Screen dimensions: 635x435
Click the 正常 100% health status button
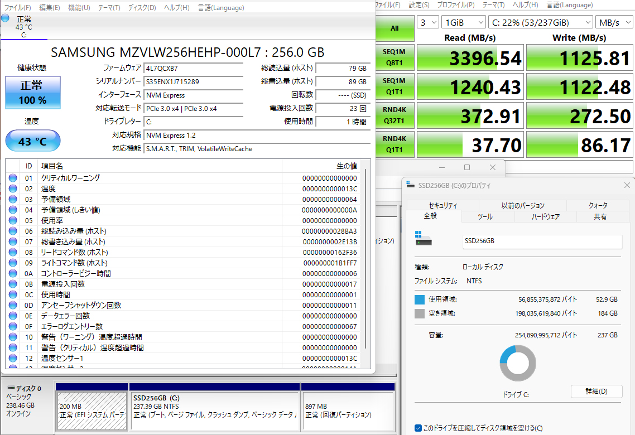click(x=33, y=93)
